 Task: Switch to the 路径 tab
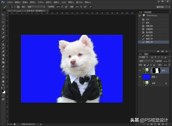click(x=141, y=54)
